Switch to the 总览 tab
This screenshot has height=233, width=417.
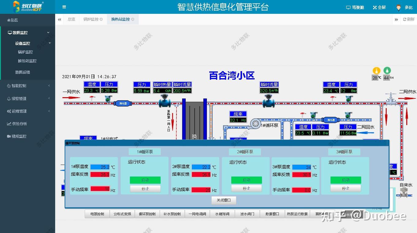click(71, 19)
